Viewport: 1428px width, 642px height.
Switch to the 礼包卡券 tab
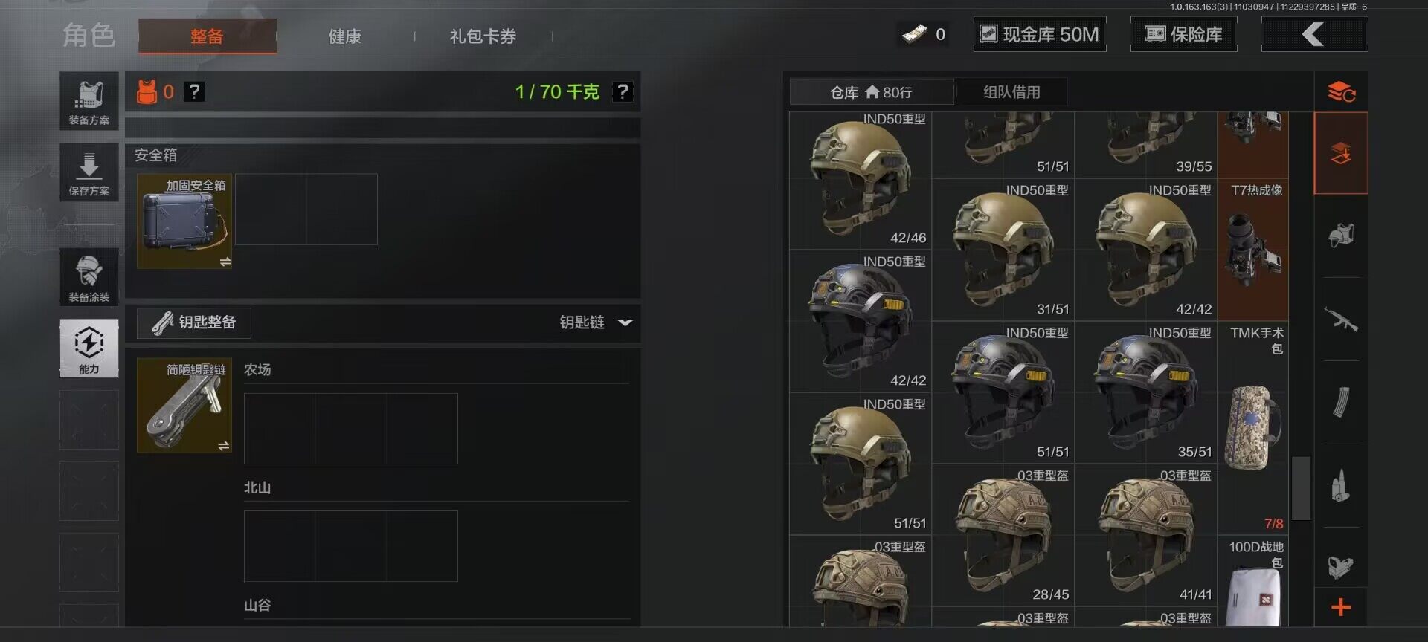point(483,36)
